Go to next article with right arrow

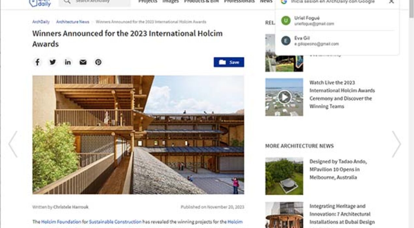[x=396, y=144]
